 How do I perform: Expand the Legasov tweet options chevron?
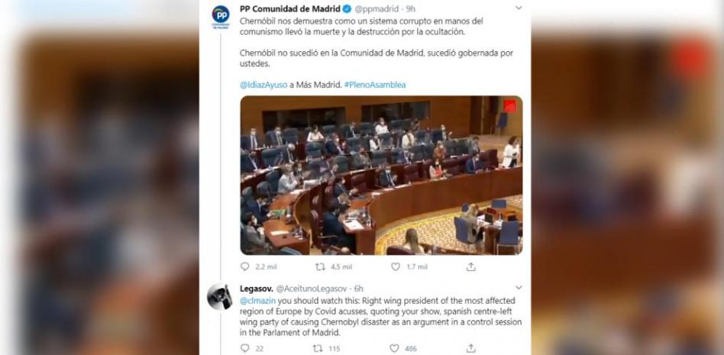pyautogui.click(x=519, y=288)
